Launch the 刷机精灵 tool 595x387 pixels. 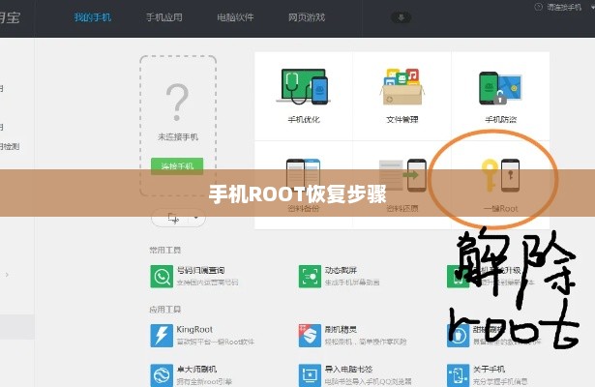[x=352, y=336]
